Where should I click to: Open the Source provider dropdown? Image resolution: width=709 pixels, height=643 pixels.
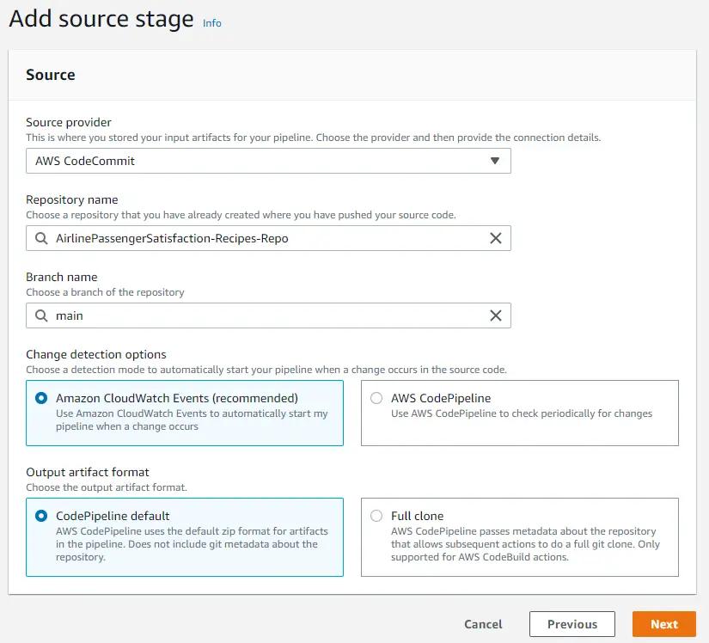[x=268, y=161]
